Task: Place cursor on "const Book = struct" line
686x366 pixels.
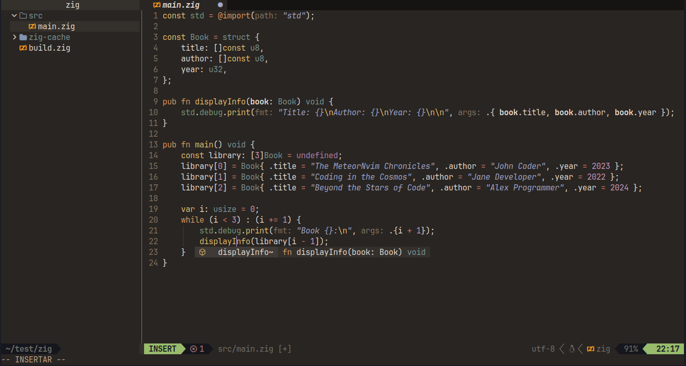Action: point(211,37)
